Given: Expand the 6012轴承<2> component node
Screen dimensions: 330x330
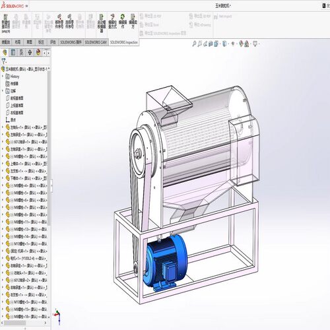Looking at the screenshot, I should point(3,280).
